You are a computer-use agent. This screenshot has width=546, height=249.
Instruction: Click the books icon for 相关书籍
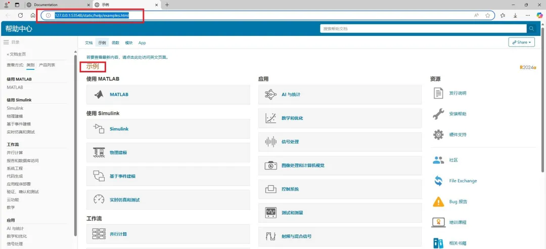coord(438,243)
